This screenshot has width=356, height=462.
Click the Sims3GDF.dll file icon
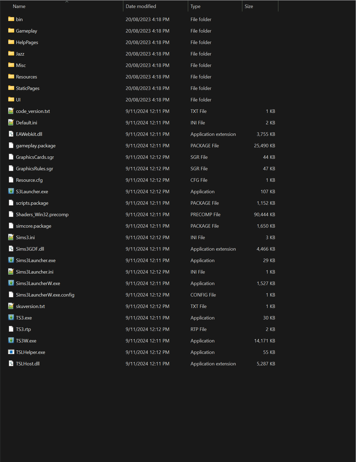pos(11,248)
